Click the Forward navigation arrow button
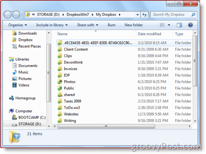This screenshot has height=154, width=206. click(16, 15)
